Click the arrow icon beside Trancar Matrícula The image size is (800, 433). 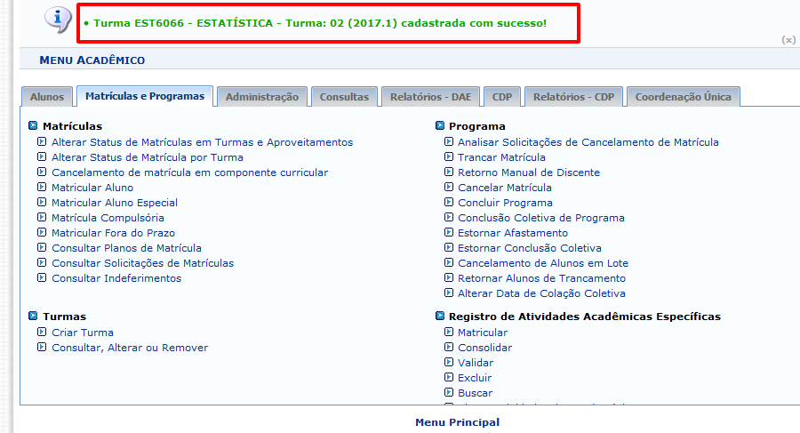[448, 157]
